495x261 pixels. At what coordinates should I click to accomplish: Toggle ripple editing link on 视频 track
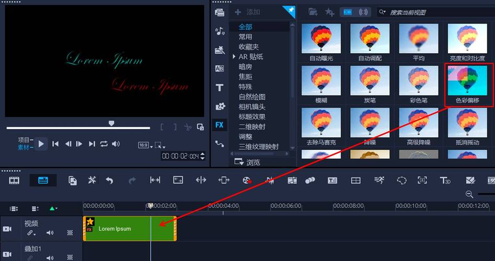coord(31,233)
